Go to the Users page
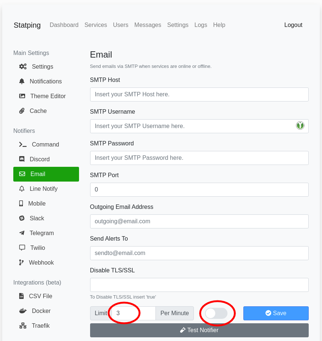 coord(121,25)
